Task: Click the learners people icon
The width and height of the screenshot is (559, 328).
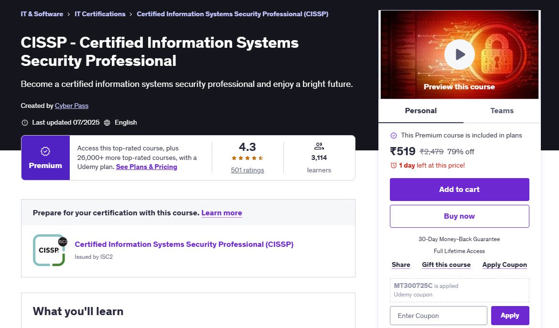Action: [319, 146]
